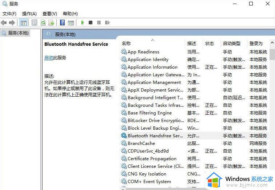The height and width of the screenshot is (190, 275).
Task: Toggle the show/hide console tree icon
Action: click(x=24, y=23)
